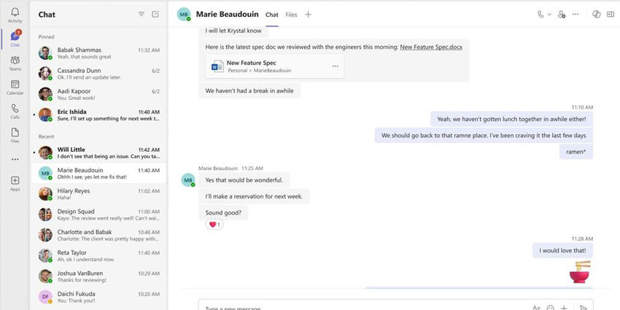
Task: Open chat with Aadi Kapoor
Action: [x=99, y=94]
